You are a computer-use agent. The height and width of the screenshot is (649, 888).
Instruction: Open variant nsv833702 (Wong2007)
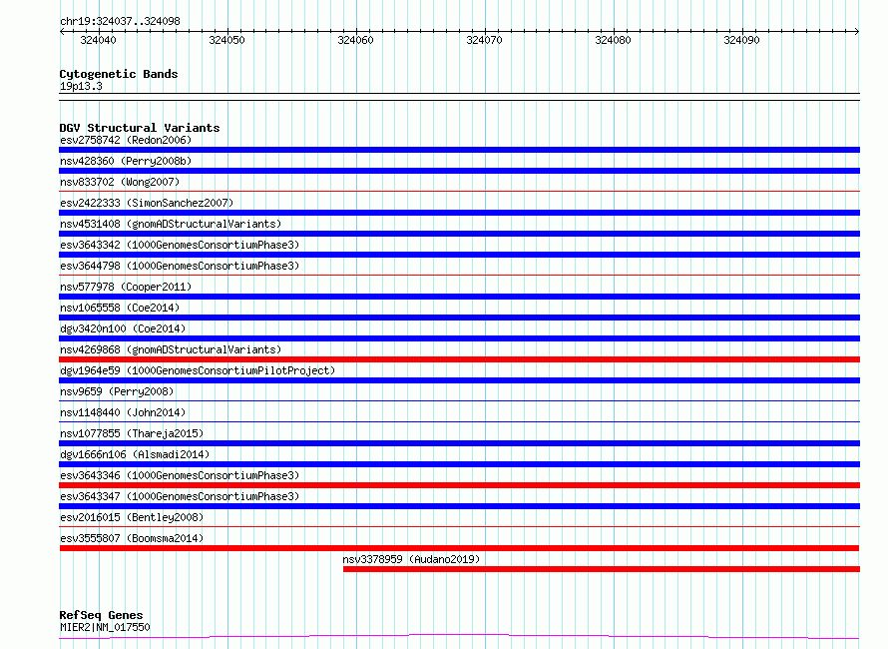[x=120, y=182]
